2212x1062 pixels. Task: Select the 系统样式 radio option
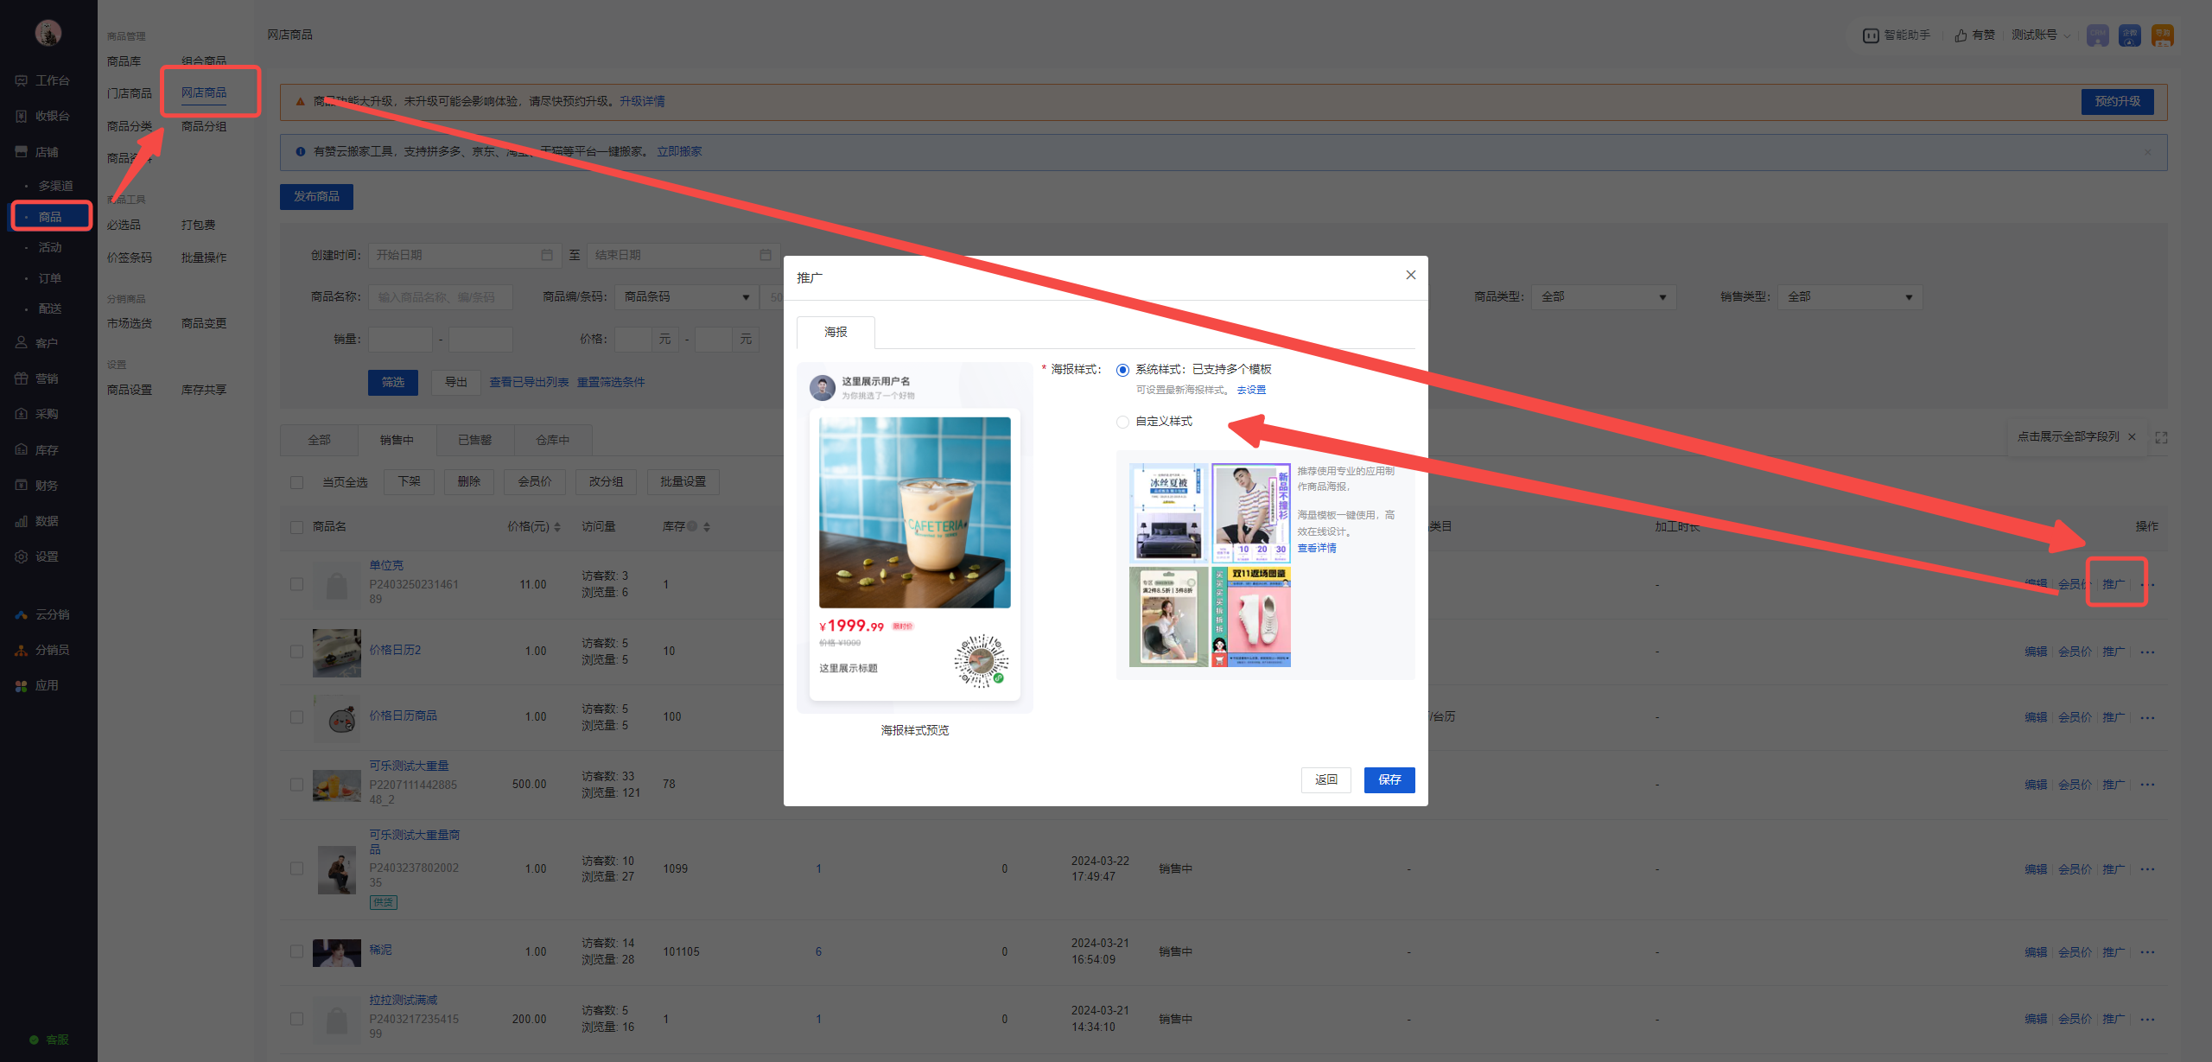pos(1122,370)
